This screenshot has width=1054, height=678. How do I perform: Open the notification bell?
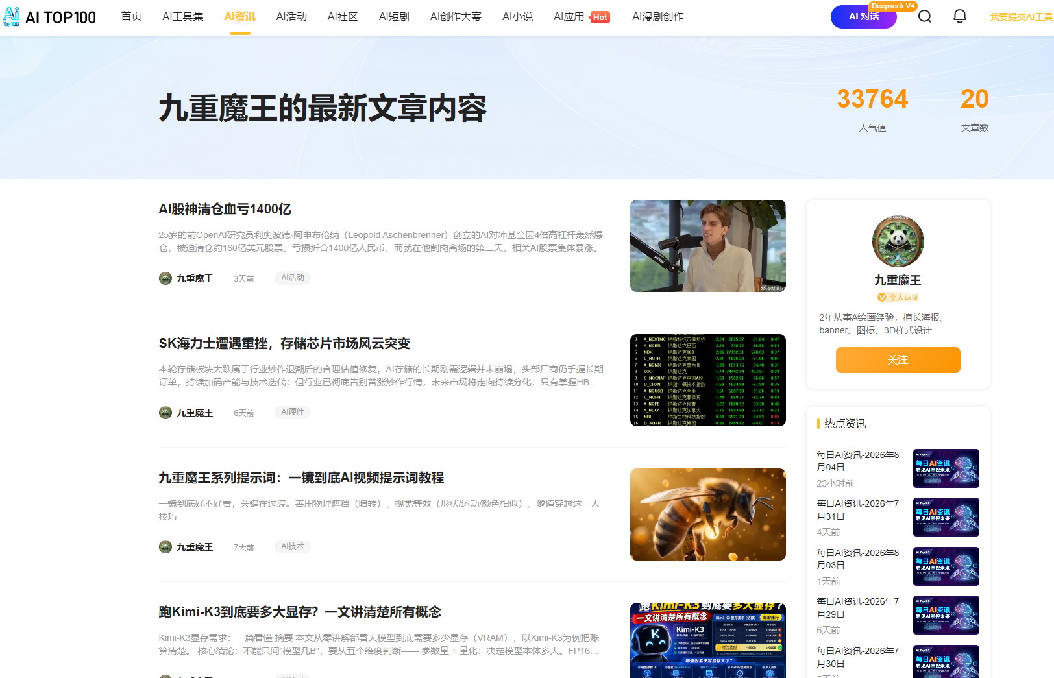coord(960,16)
